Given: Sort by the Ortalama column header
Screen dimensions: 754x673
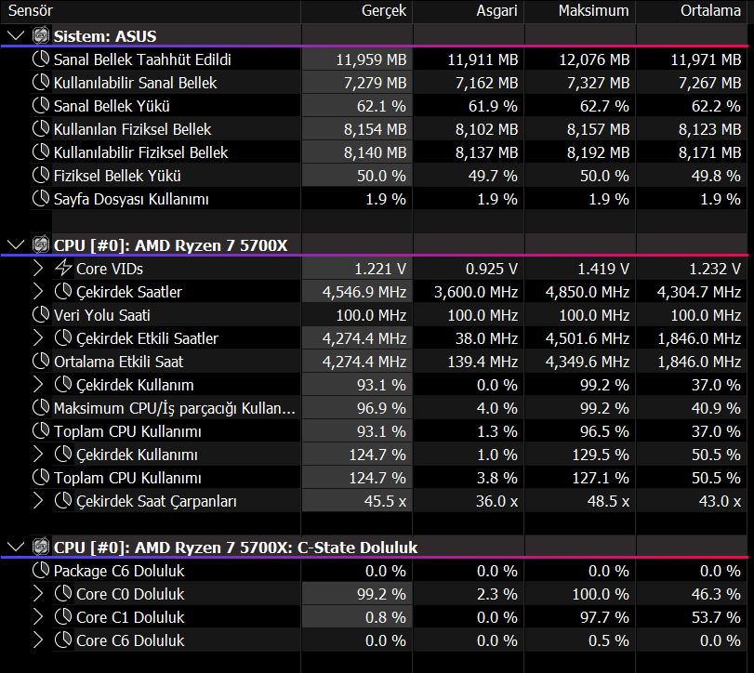Looking at the screenshot, I should click(x=692, y=11).
